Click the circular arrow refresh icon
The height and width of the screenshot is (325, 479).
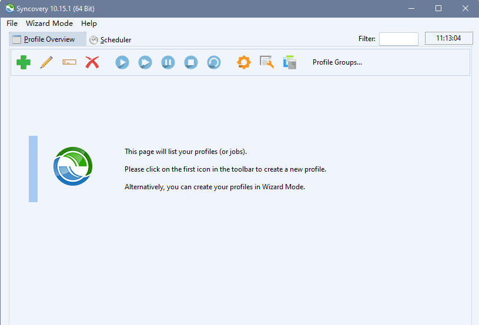[x=214, y=62]
